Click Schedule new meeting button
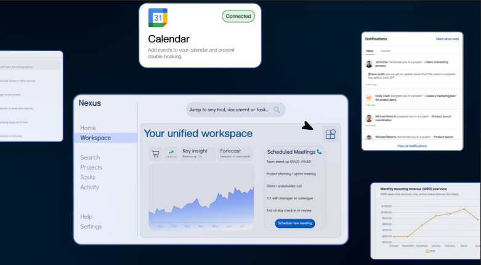 (x=295, y=223)
